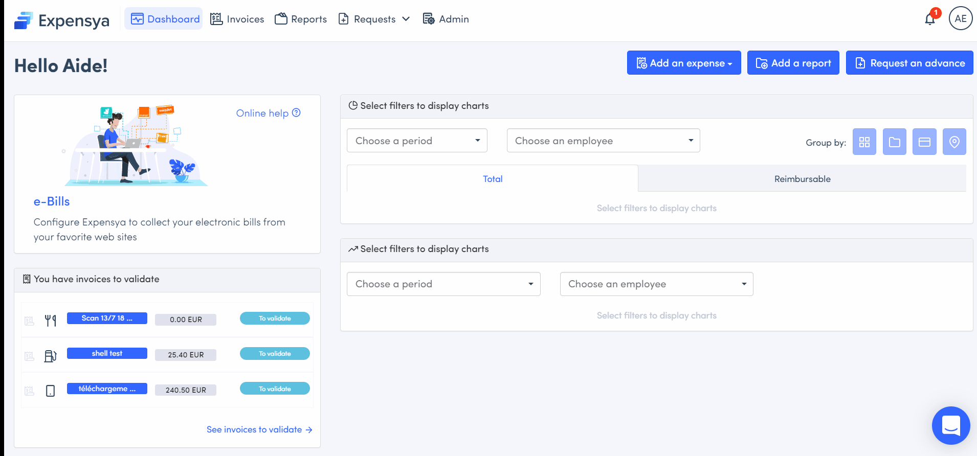Viewport: 977px width, 456px height.
Task: Group charts by location pin icon
Action: pos(954,142)
